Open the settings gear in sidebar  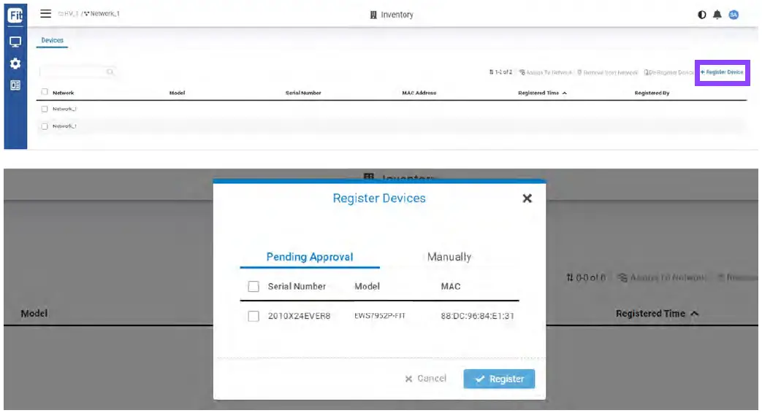click(x=15, y=63)
